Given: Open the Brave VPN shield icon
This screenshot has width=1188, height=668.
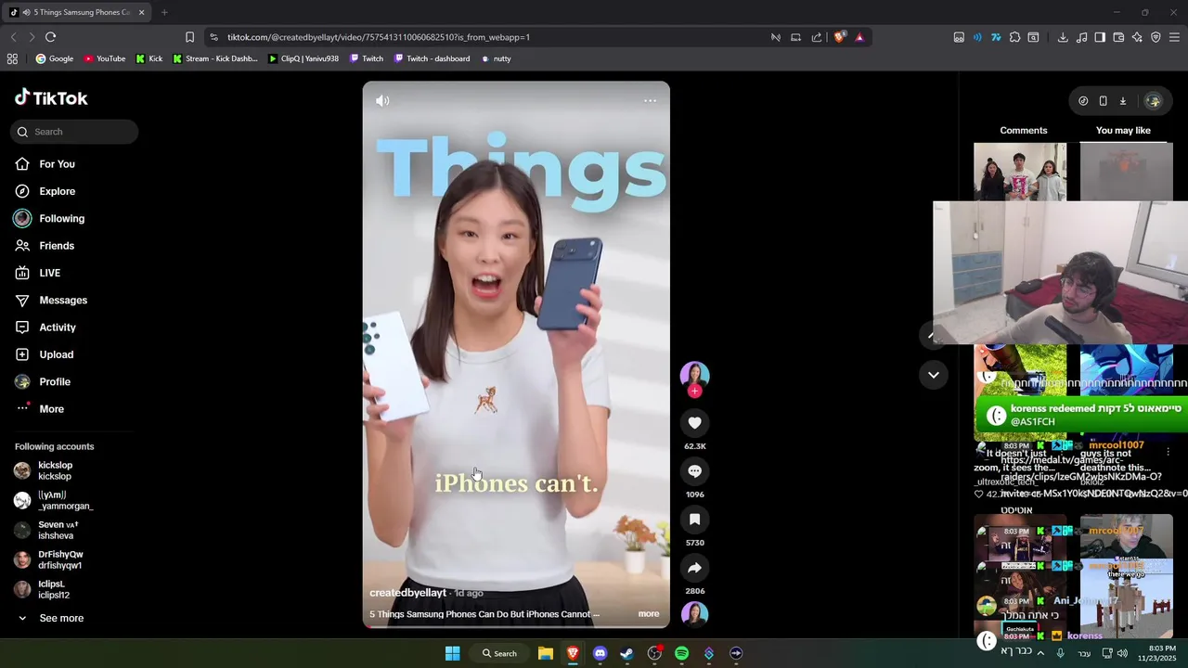Looking at the screenshot, I should [x=1156, y=37].
